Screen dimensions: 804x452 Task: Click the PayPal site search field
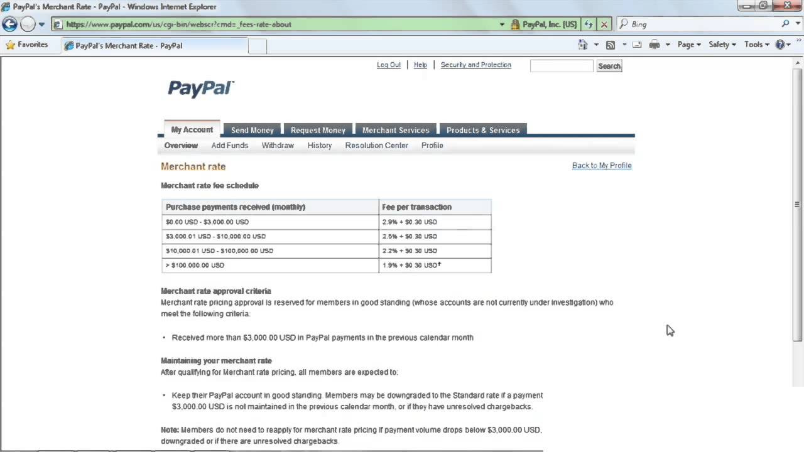point(562,66)
